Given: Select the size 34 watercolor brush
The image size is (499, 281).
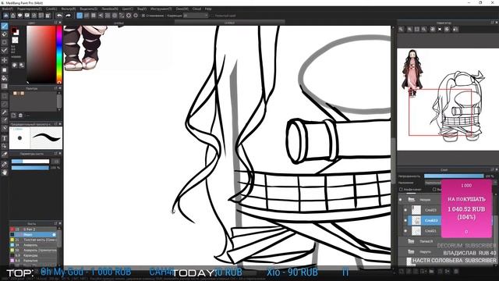Looking at the screenshot, I should click(33, 245).
